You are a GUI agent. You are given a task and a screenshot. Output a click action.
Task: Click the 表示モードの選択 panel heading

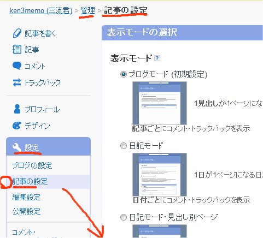click(142, 32)
